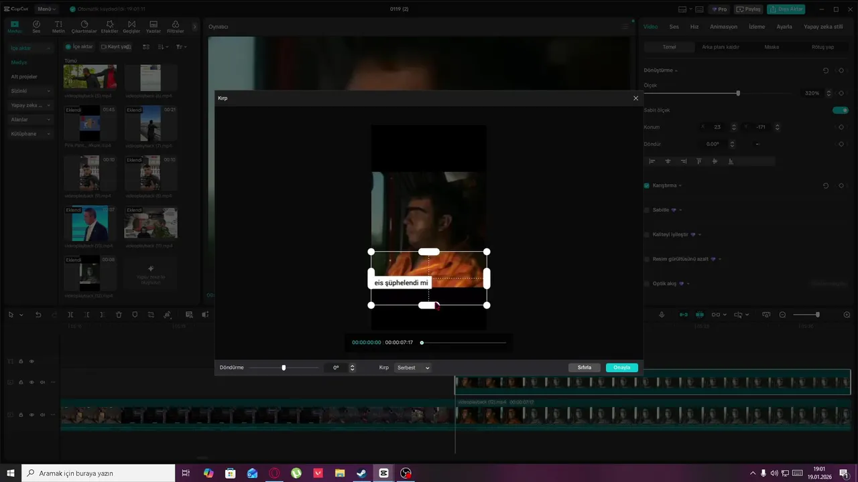Click the marker shield icon in timeline
The width and height of the screenshot is (858, 482).
[x=135, y=315]
